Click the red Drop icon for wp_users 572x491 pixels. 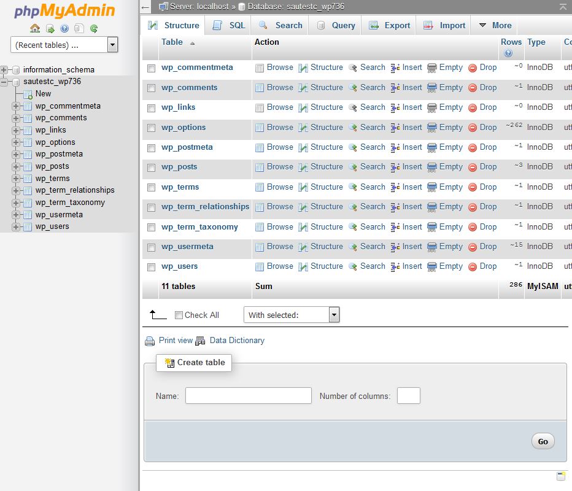click(x=473, y=267)
